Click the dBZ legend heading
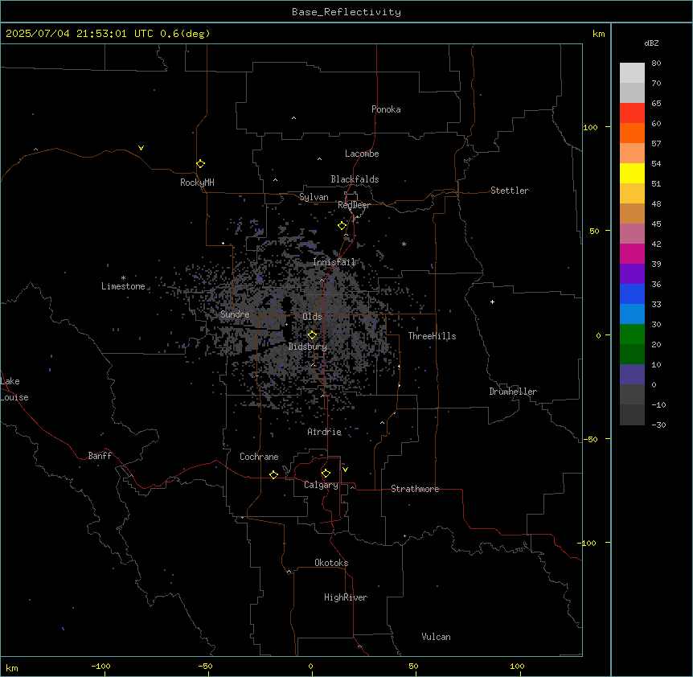Image resolution: width=693 pixels, height=677 pixels. (651, 43)
